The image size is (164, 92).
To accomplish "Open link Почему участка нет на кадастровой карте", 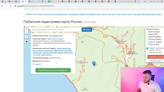I will (53, 14).
